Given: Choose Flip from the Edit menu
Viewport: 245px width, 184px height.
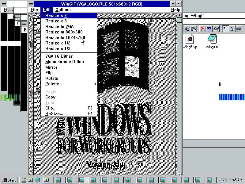Looking at the screenshot, I should [x=69, y=73].
